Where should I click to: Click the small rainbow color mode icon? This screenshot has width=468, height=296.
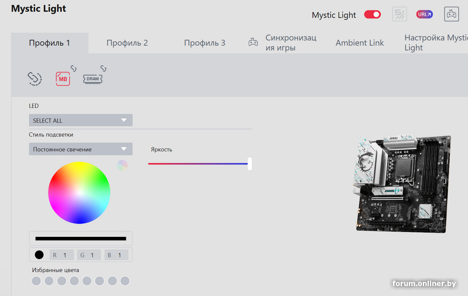(x=122, y=165)
